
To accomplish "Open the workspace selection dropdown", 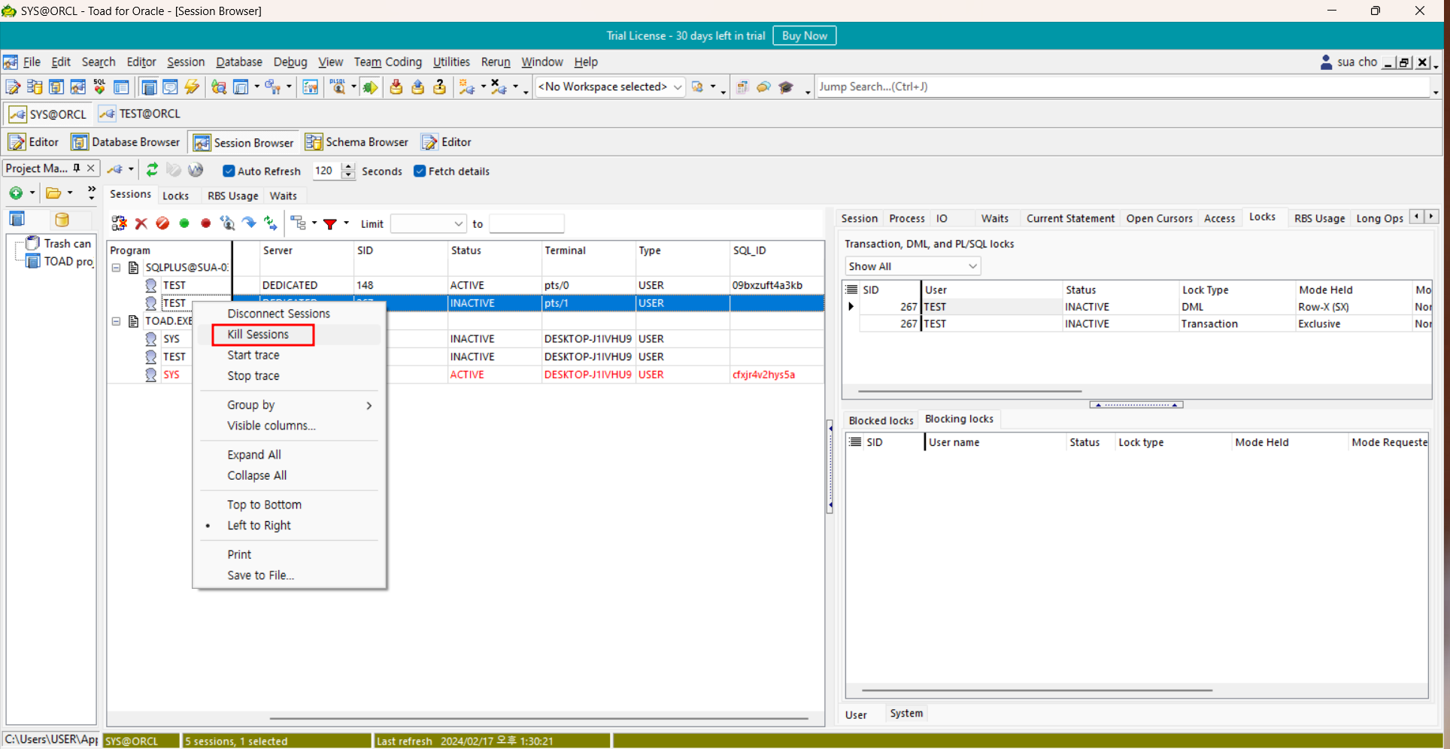I will pos(677,87).
